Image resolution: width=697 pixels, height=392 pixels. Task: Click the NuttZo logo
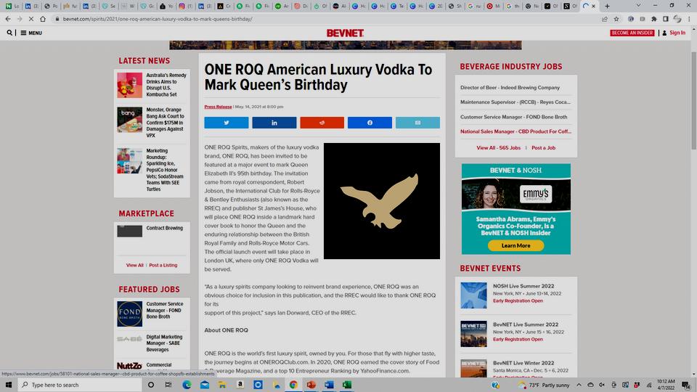click(129, 366)
